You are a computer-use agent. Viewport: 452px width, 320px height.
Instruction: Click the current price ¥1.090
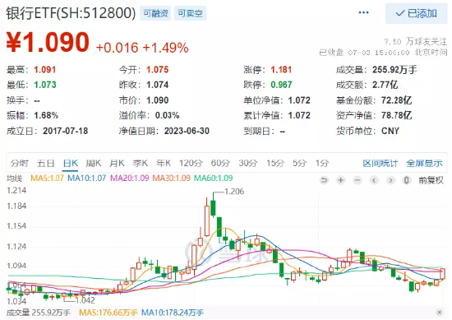pyautogui.click(x=48, y=43)
